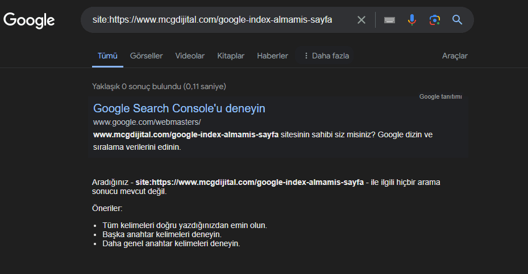Click the Google logo
The image size is (528, 274).
29,20
